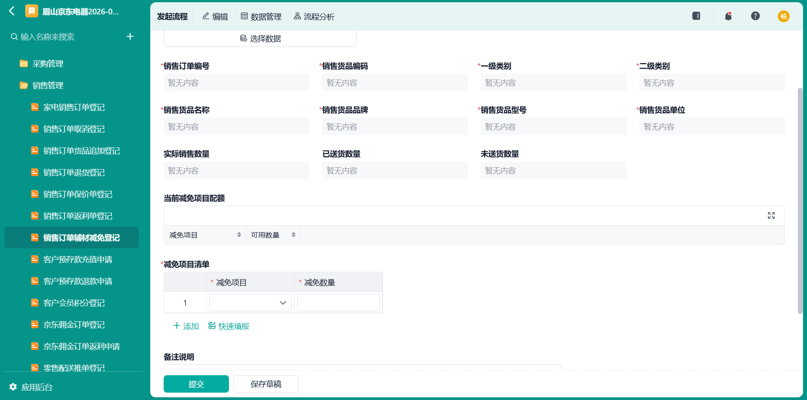Click the data table icon beside 数据管理
The height and width of the screenshot is (400, 807).
click(244, 16)
